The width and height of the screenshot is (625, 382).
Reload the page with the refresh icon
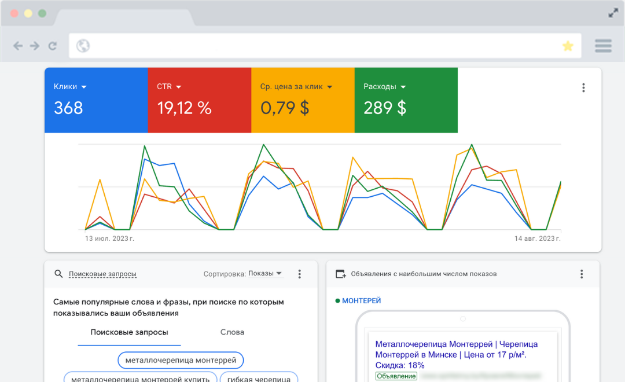(x=53, y=46)
